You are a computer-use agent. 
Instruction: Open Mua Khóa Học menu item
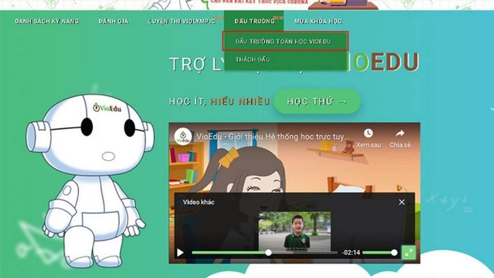318,21
